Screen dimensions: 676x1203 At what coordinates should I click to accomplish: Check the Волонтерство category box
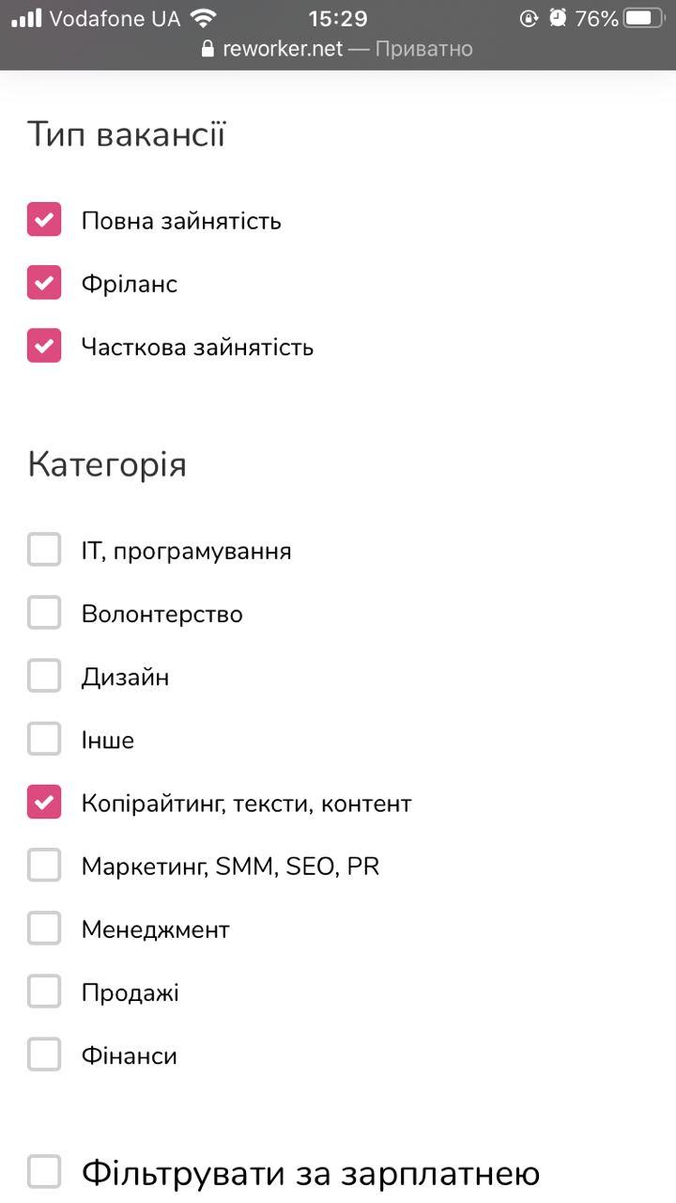click(43, 612)
